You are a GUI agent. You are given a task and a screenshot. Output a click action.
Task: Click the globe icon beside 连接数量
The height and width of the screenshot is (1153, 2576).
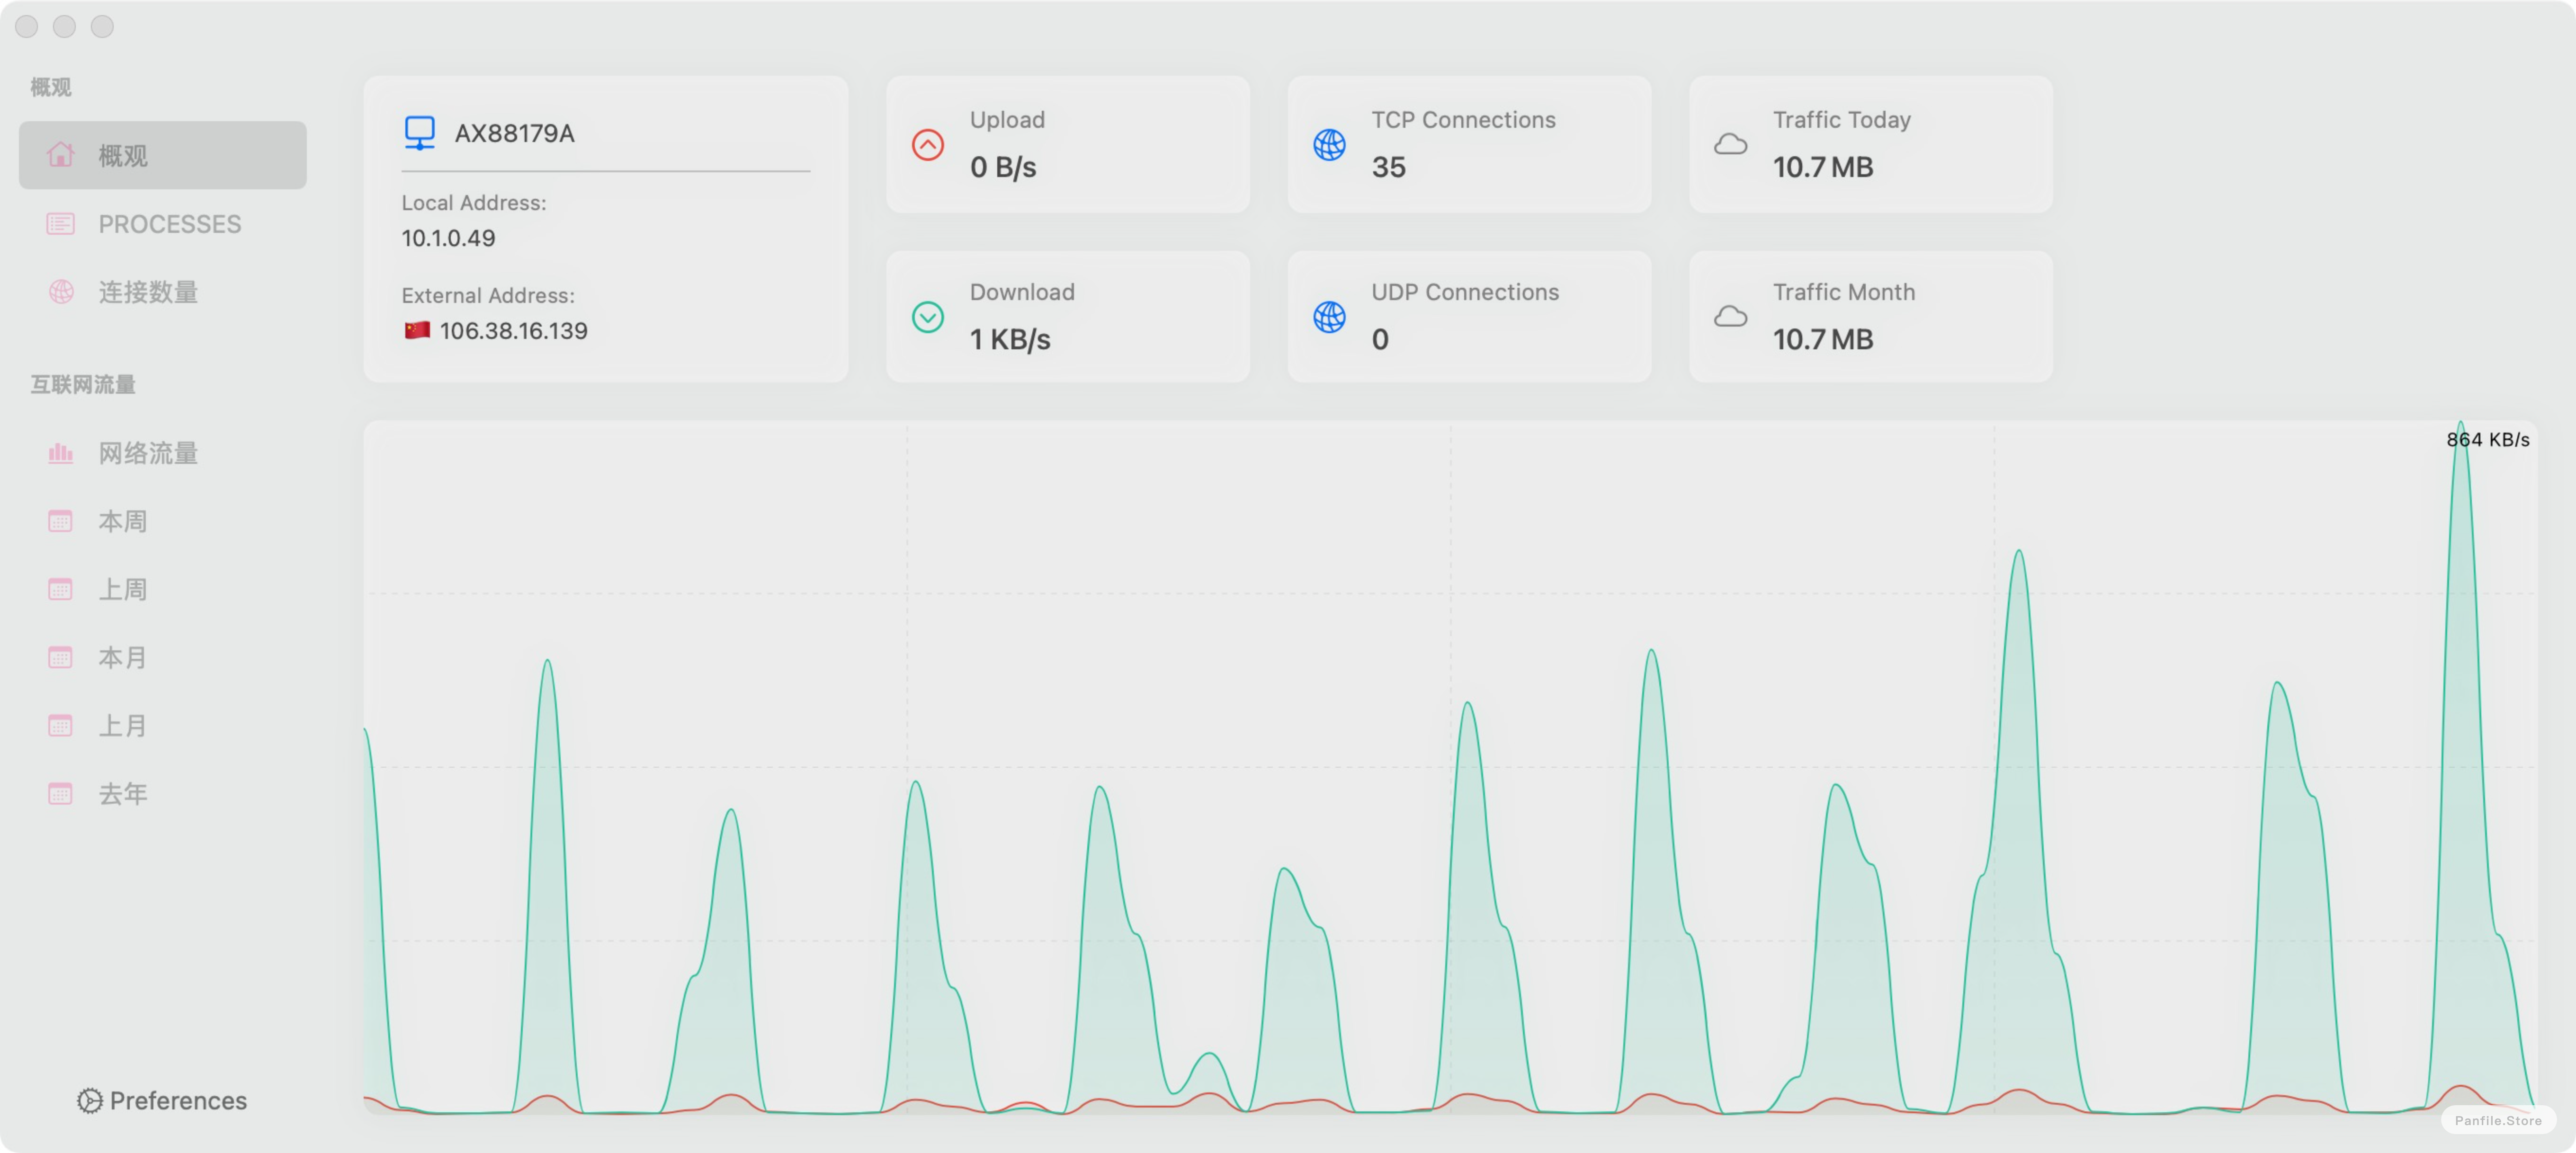(x=61, y=292)
